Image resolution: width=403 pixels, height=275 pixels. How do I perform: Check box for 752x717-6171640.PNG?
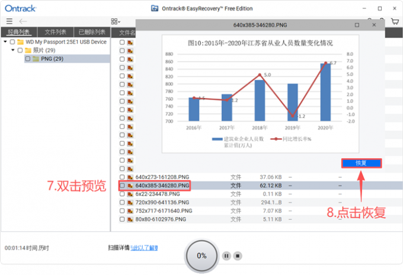122,211
